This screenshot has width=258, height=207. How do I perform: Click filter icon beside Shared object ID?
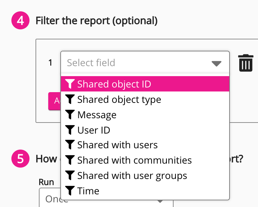pyautogui.click(x=69, y=84)
